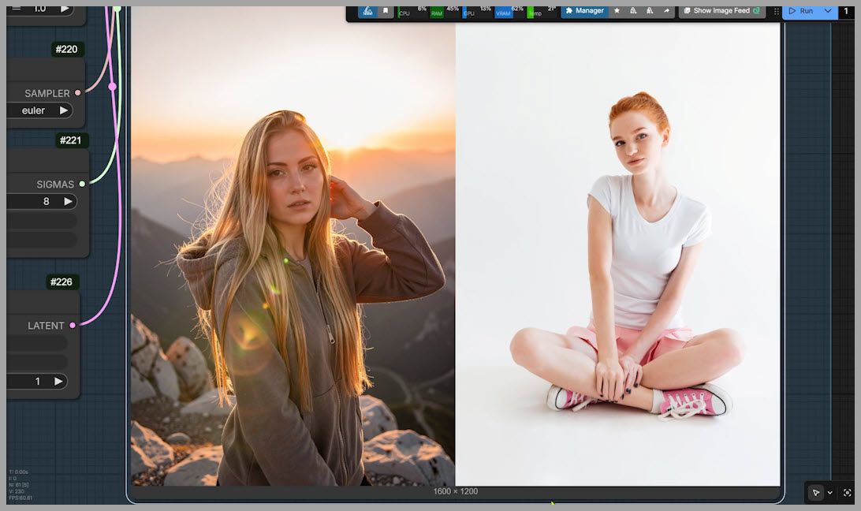861x511 pixels.
Task: Click the Manager button in the toolbar
Action: pyautogui.click(x=584, y=11)
